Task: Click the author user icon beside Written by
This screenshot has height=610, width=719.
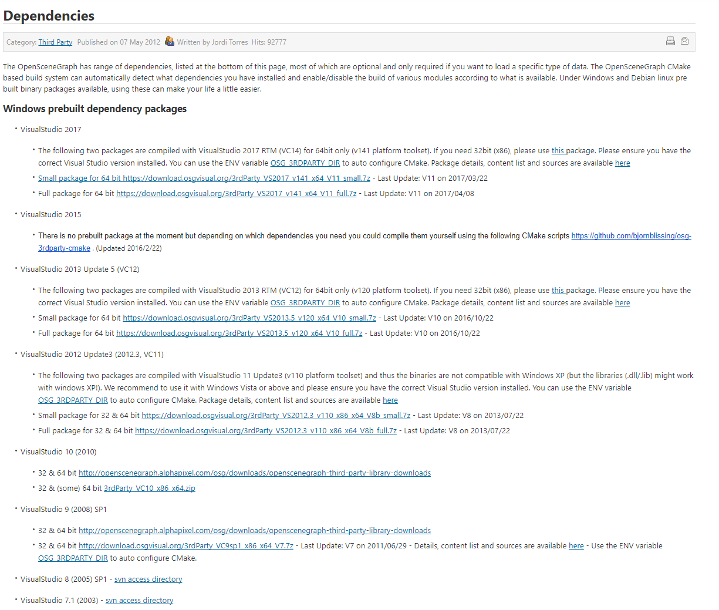Action: [170, 41]
